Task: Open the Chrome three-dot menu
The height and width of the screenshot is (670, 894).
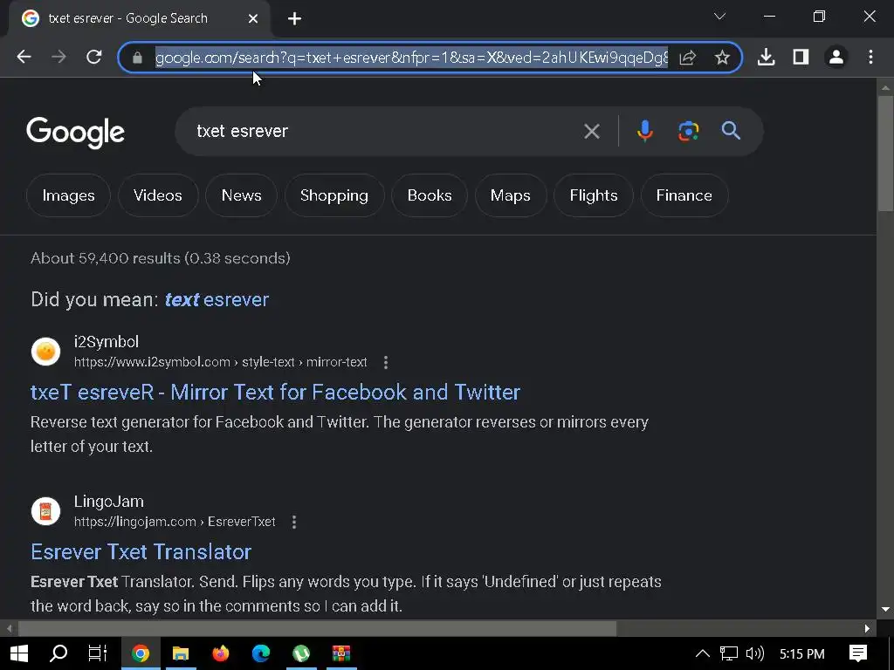Action: [870, 57]
